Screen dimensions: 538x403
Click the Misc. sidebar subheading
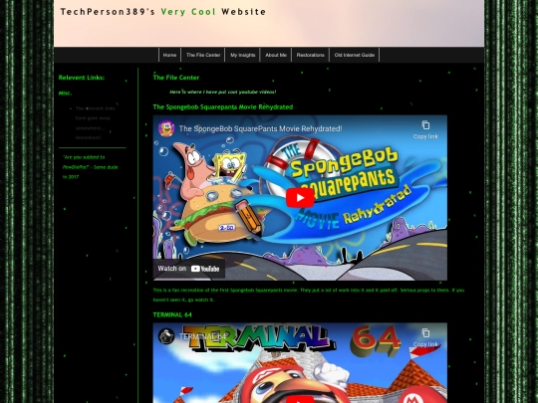[x=65, y=93]
